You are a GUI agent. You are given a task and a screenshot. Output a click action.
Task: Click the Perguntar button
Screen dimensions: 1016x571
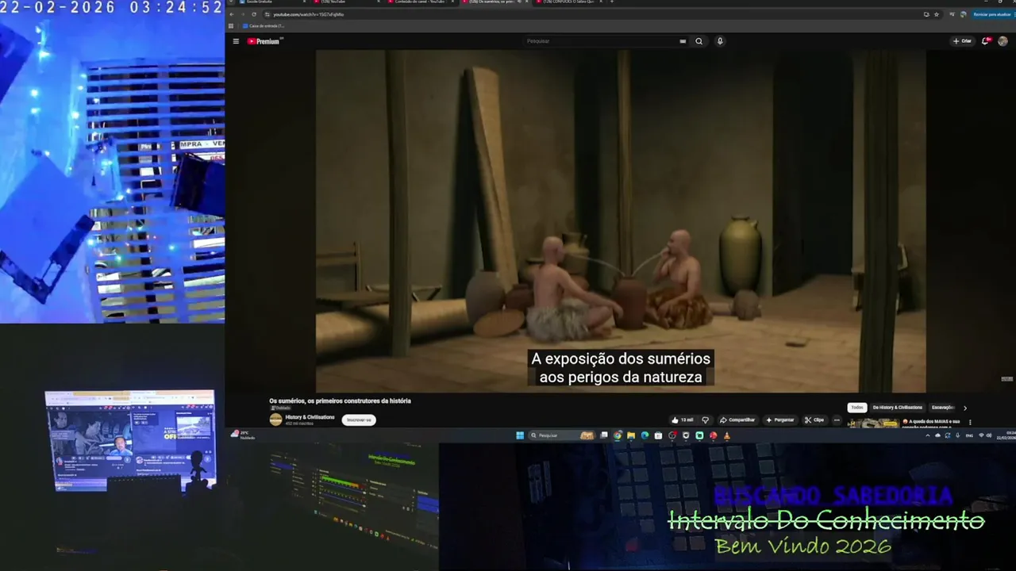pos(780,420)
